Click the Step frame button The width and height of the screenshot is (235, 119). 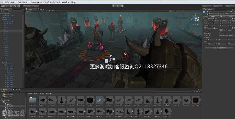click(x=122, y=6)
